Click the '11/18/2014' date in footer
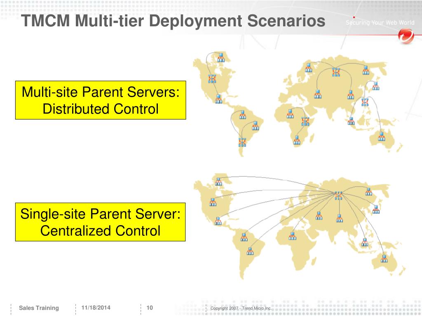 point(96,308)
